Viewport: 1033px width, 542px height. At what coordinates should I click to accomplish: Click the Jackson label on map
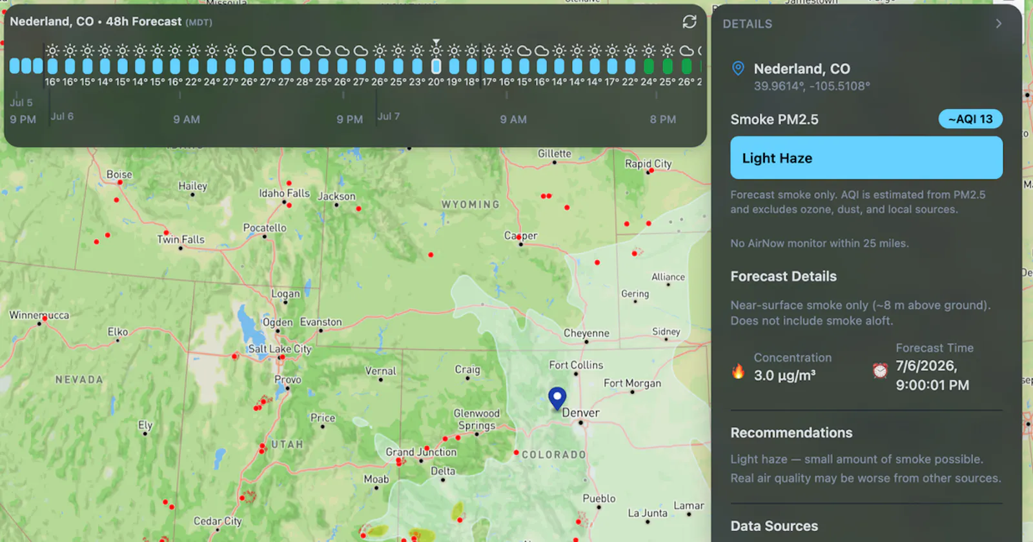pos(336,196)
